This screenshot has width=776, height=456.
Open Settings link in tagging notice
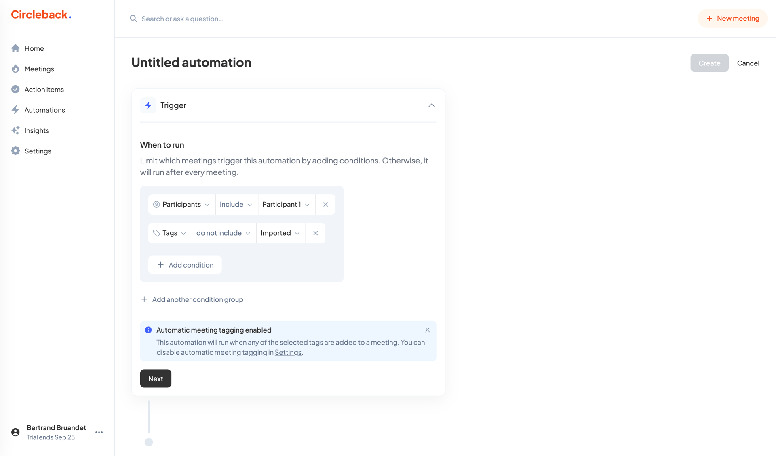click(288, 352)
